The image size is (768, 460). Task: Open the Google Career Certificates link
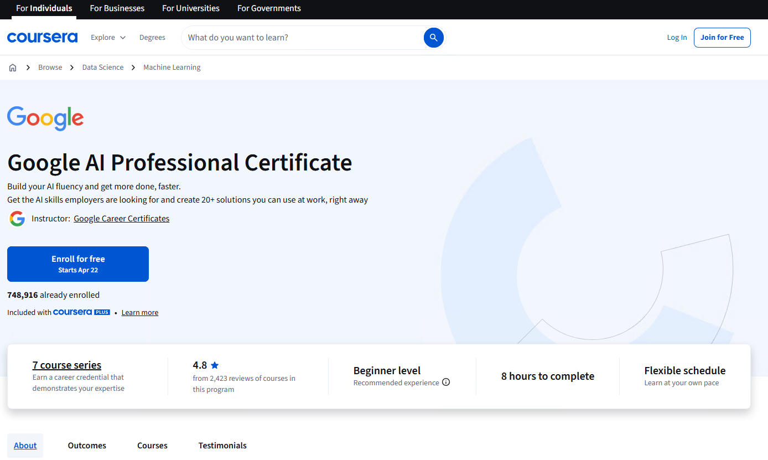click(121, 219)
